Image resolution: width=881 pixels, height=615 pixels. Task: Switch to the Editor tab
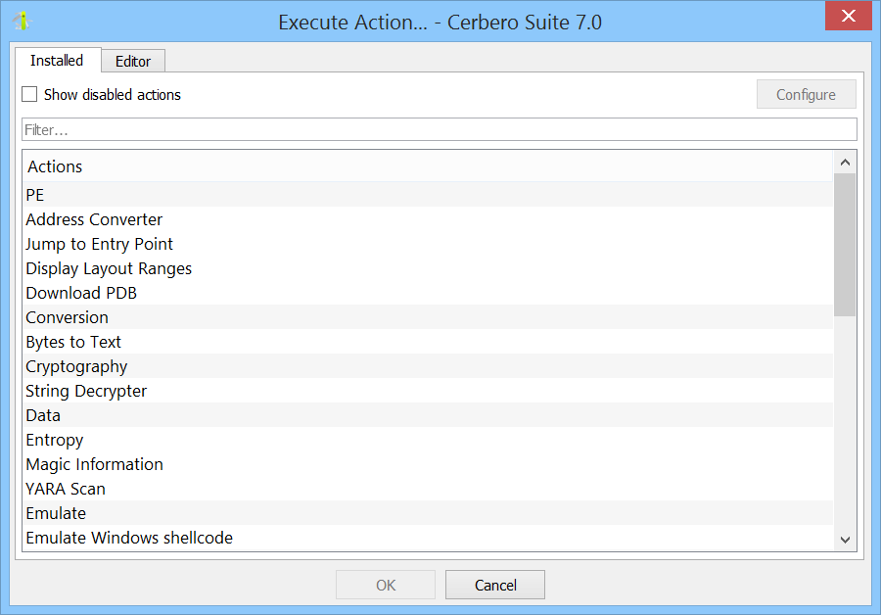pos(133,61)
